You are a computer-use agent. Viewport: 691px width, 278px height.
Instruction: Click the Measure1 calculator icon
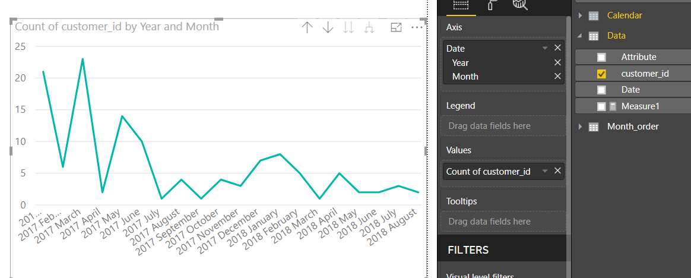[613, 106]
